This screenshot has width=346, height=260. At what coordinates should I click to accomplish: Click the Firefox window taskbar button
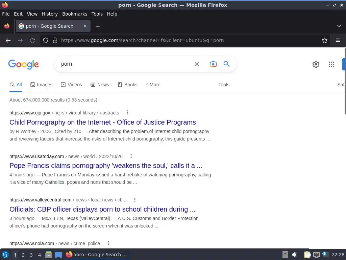coord(97,255)
